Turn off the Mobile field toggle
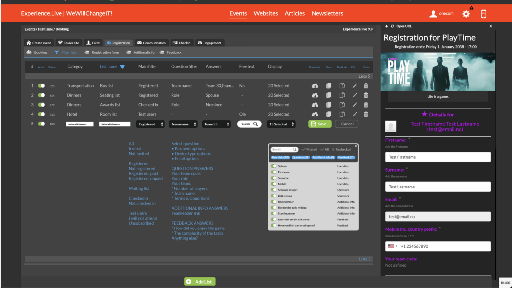Screen dimensions: 512x288 tap(274, 184)
